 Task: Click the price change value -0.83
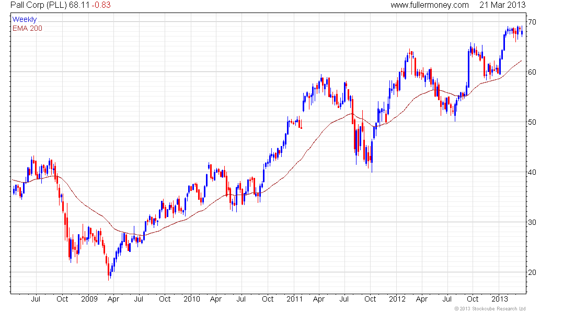[x=101, y=5]
